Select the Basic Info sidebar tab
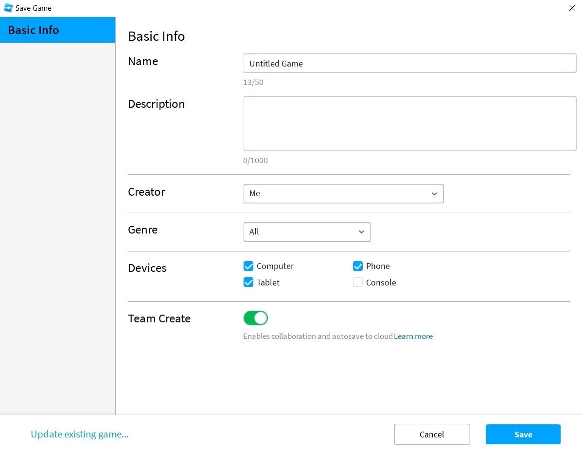 [x=57, y=30]
